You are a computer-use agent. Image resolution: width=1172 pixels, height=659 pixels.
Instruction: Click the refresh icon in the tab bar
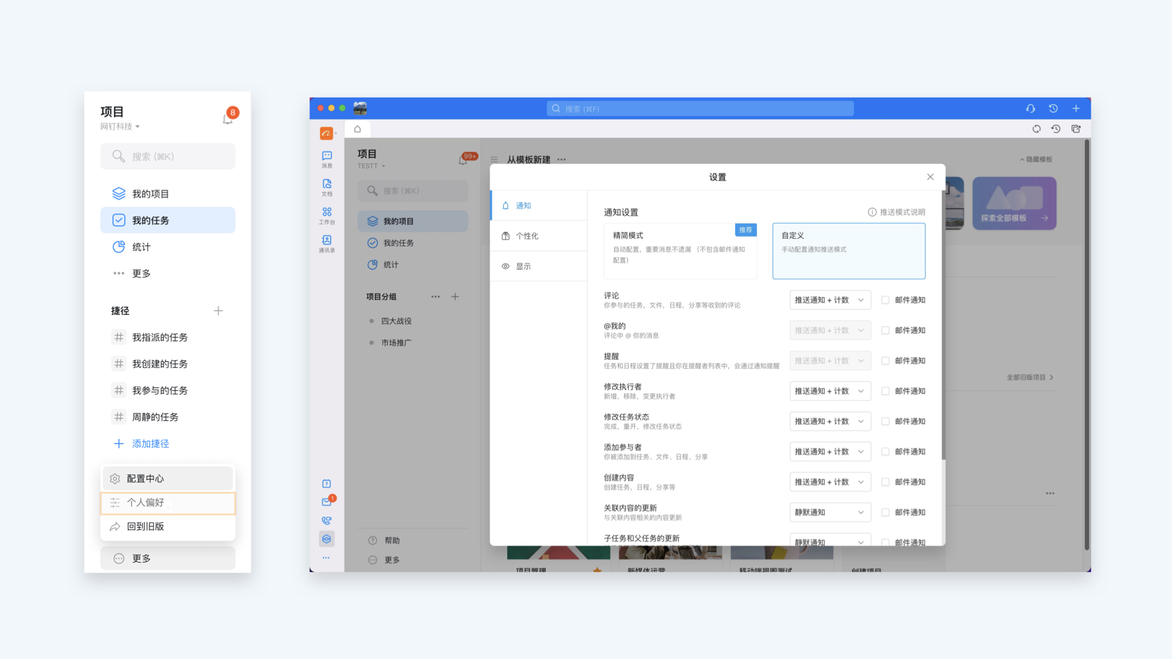click(1036, 129)
